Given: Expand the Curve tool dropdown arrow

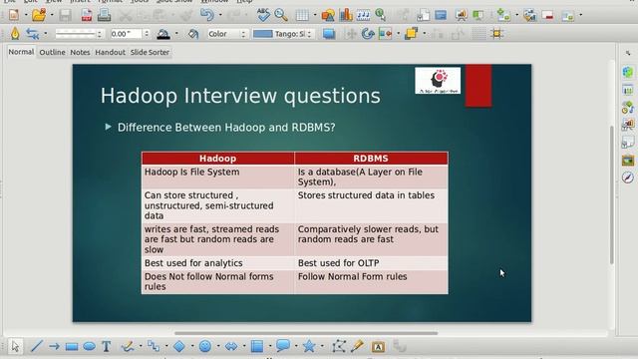Looking at the screenshot, I should pos(141,346).
